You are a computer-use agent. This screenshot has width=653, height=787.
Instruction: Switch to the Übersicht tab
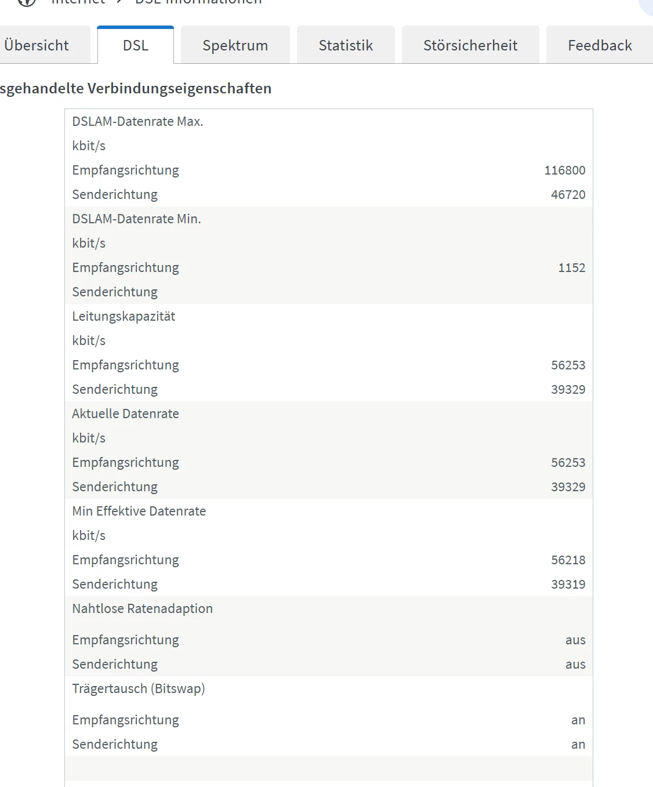click(x=37, y=45)
